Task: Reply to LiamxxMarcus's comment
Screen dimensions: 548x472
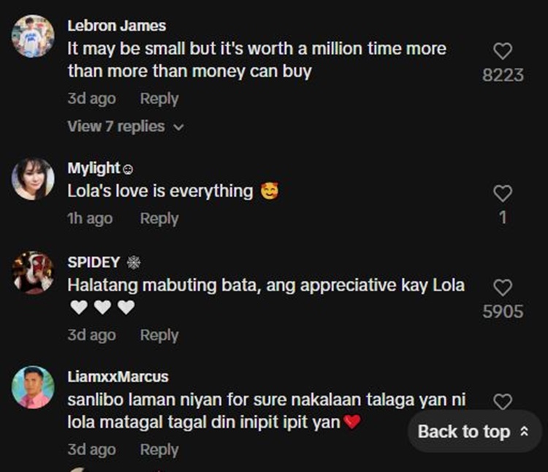Action: [x=159, y=449]
